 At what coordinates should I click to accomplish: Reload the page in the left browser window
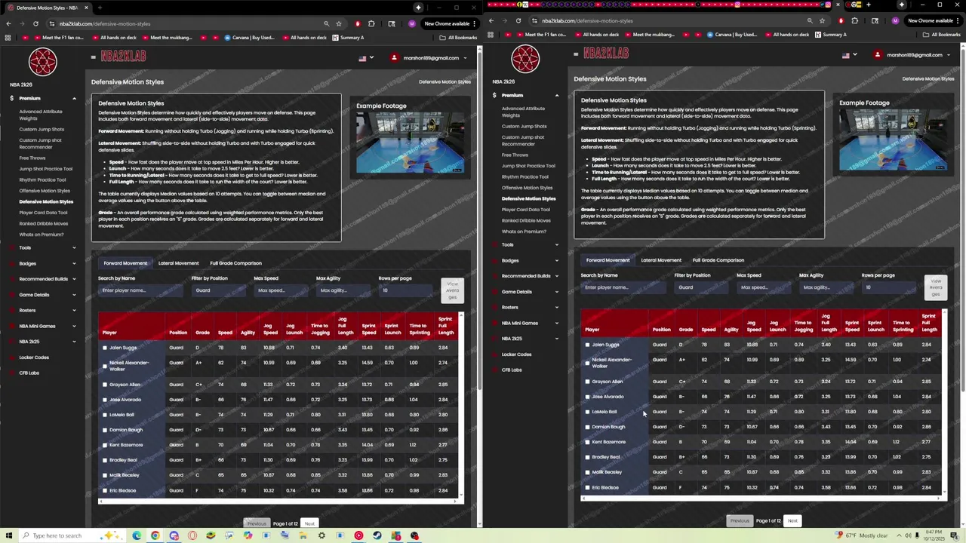(x=35, y=23)
